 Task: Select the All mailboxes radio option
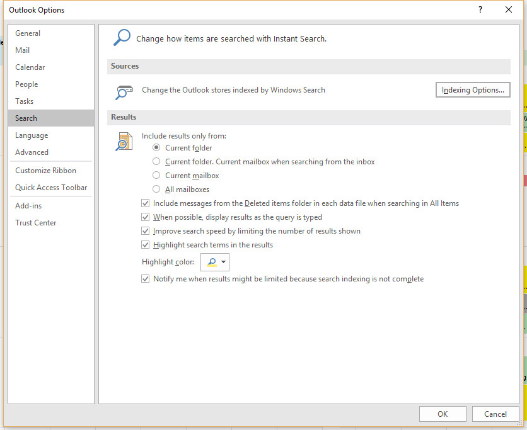click(156, 189)
